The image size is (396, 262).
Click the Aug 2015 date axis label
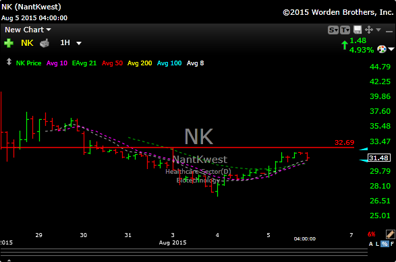coord(173,242)
